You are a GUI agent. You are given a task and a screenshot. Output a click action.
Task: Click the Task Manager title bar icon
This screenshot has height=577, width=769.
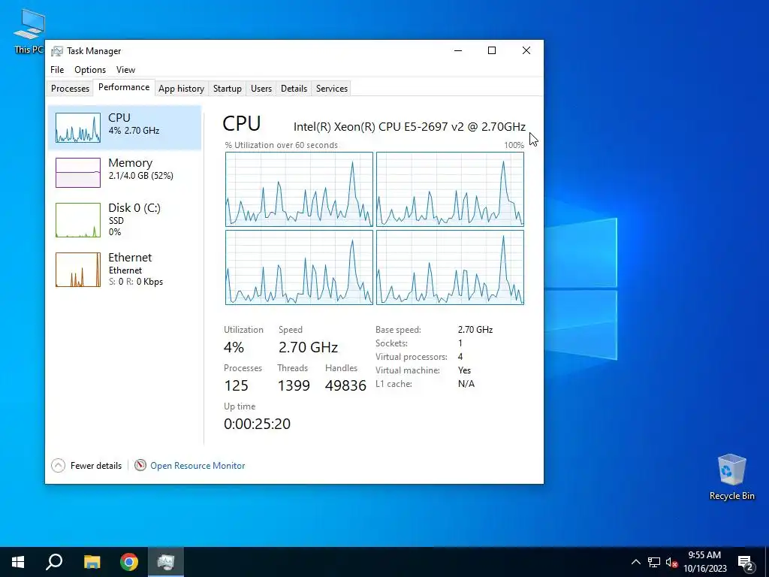point(57,51)
